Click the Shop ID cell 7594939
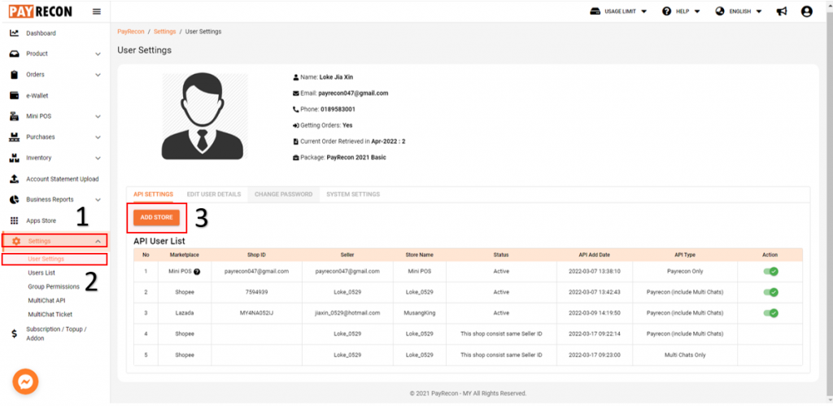833x406 pixels. 256,292
